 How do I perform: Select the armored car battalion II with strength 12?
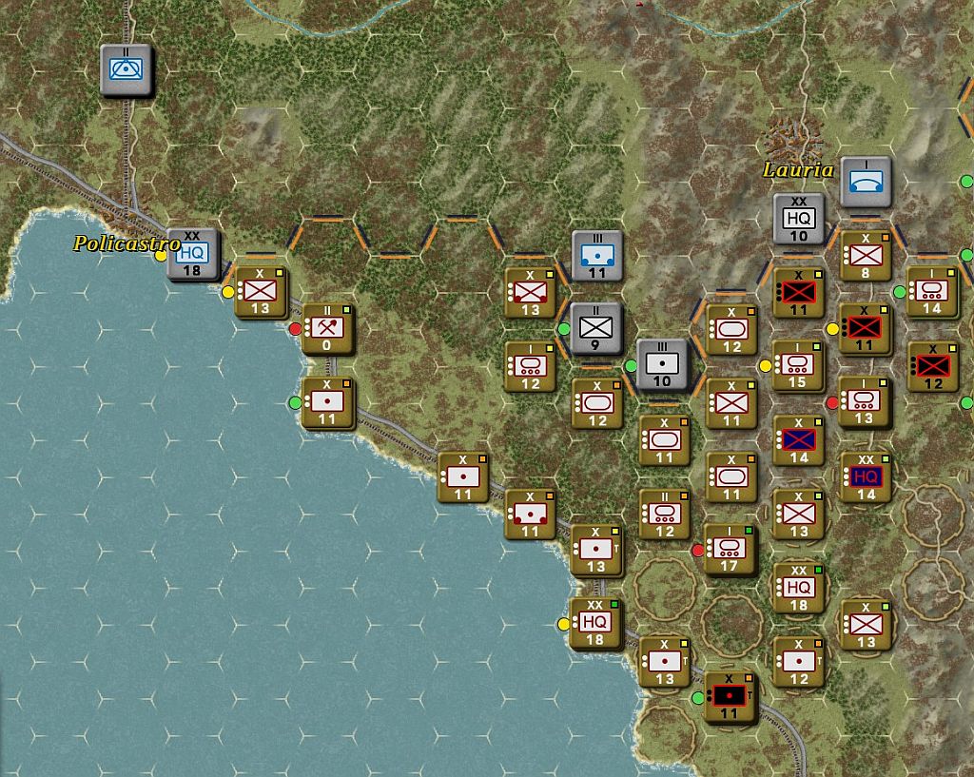click(664, 515)
